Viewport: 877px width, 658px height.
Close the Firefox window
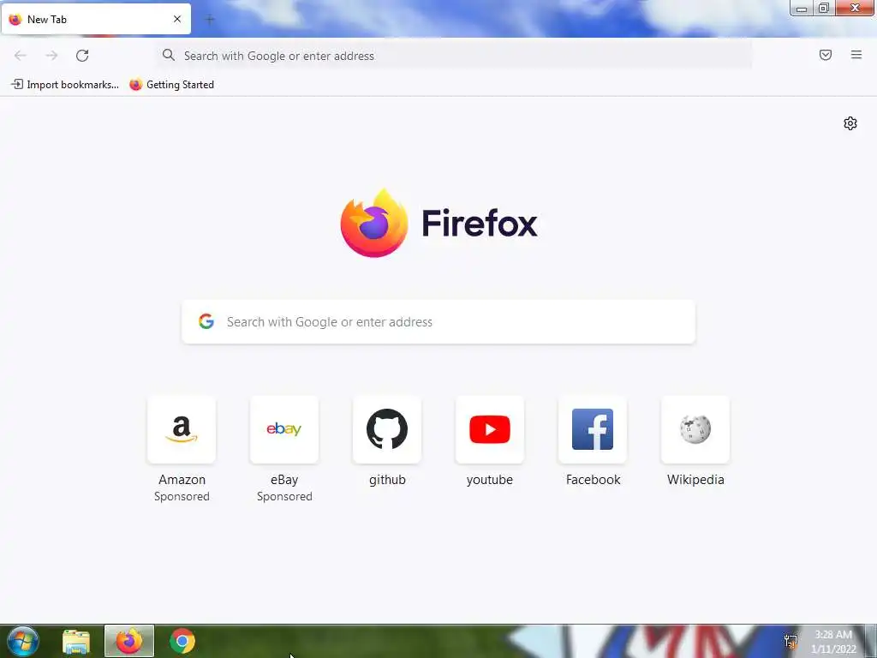coord(855,8)
